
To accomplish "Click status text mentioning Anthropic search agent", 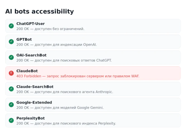I will tap(65, 92).
